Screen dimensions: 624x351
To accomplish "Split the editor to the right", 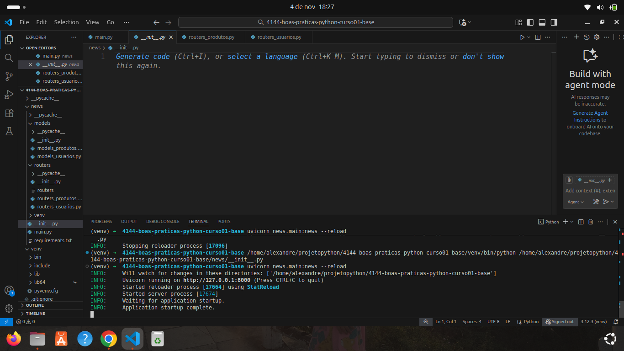I will click(x=538, y=37).
